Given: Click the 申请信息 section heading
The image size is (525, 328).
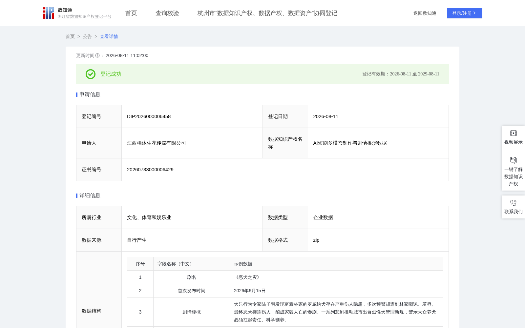Looking at the screenshot, I should point(90,94).
